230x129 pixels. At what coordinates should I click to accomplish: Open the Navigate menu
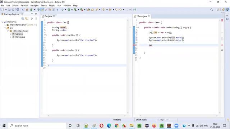coord(34,6)
